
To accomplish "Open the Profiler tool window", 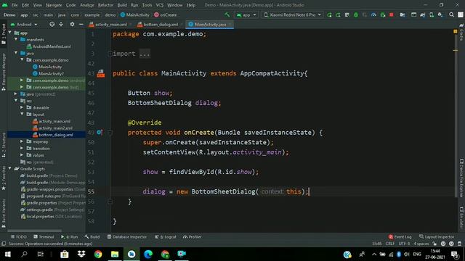I will pyautogui.click(x=192, y=237).
